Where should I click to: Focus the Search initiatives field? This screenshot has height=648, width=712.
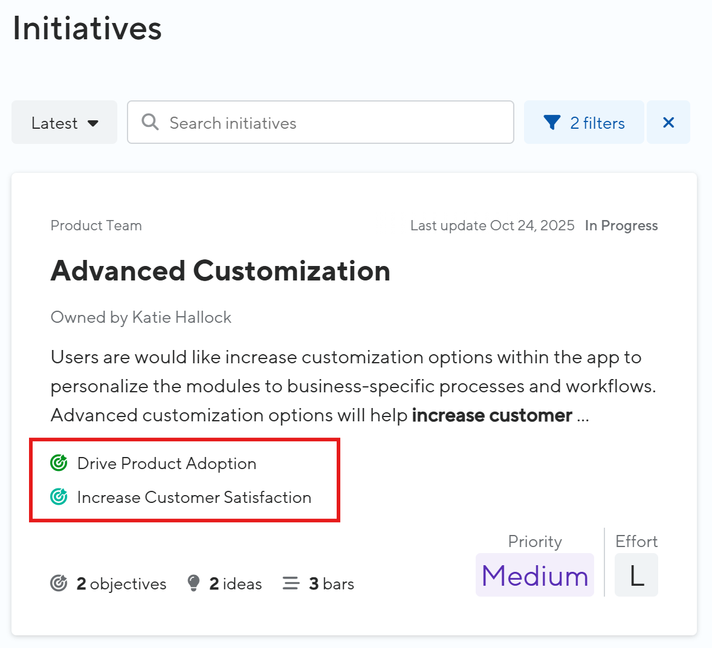(x=332, y=123)
